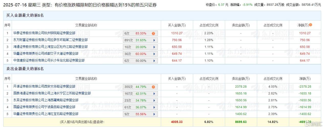Click the 10次 appearance count
This screenshot has width=324, height=128.
point(128,47)
